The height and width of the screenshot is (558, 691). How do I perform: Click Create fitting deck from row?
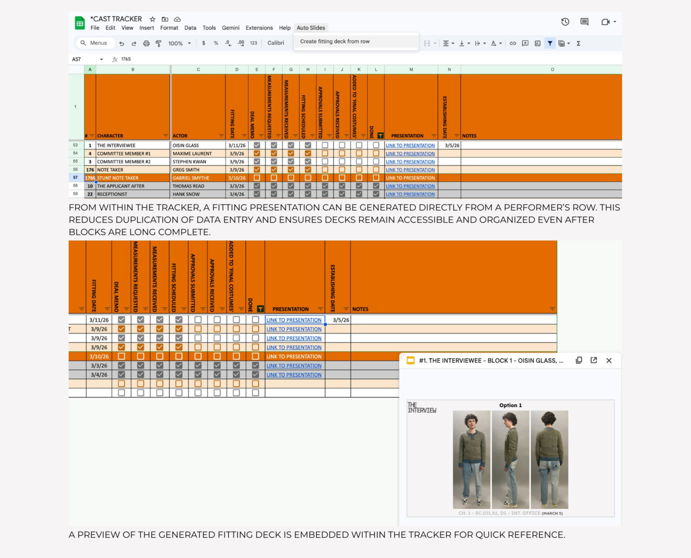tap(335, 42)
